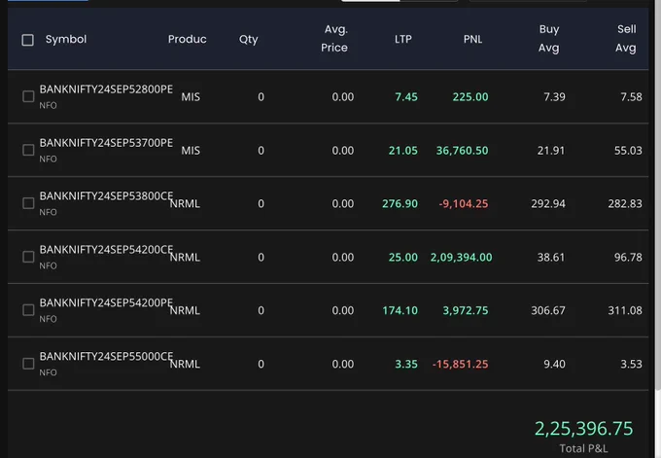Enable the BANKNIFTY24SEP55000CE row checkbox

tap(28, 364)
